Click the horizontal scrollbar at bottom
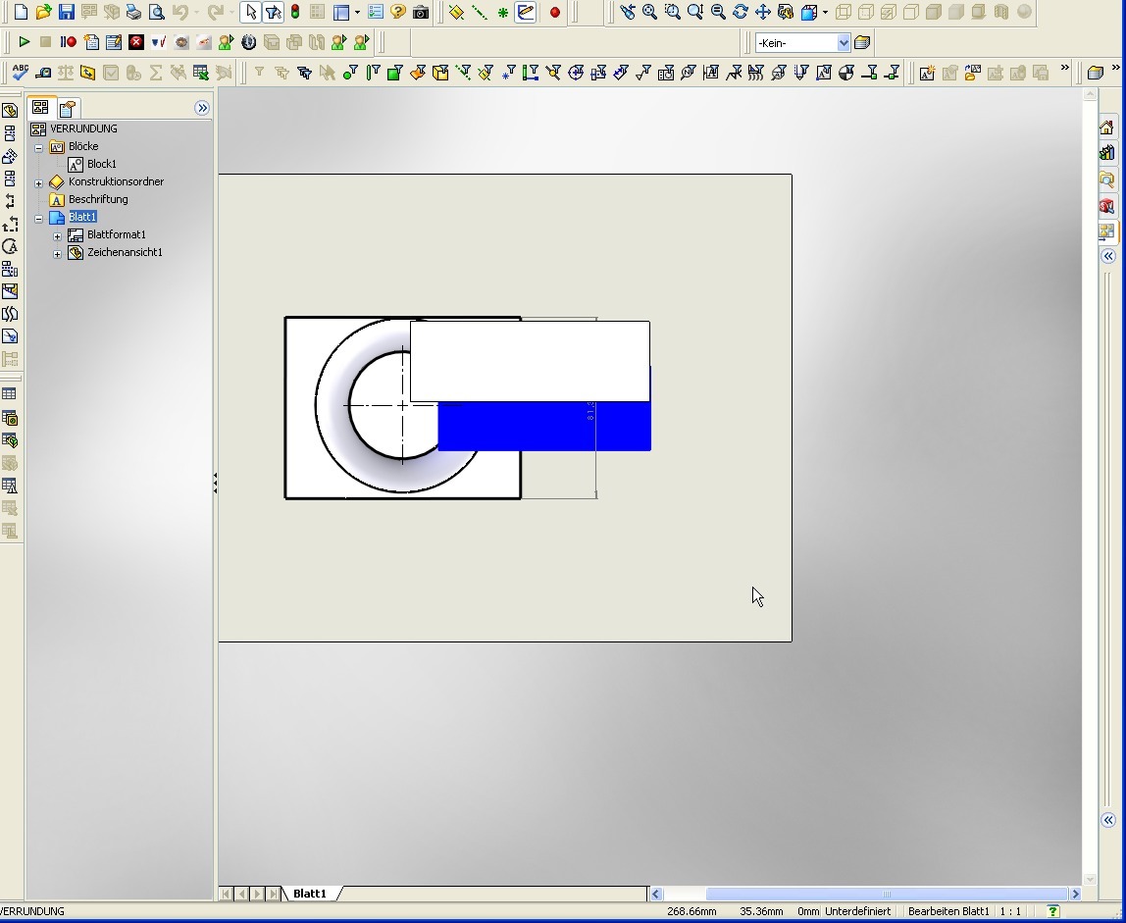Image resolution: width=1126 pixels, height=923 pixels. pos(886,894)
